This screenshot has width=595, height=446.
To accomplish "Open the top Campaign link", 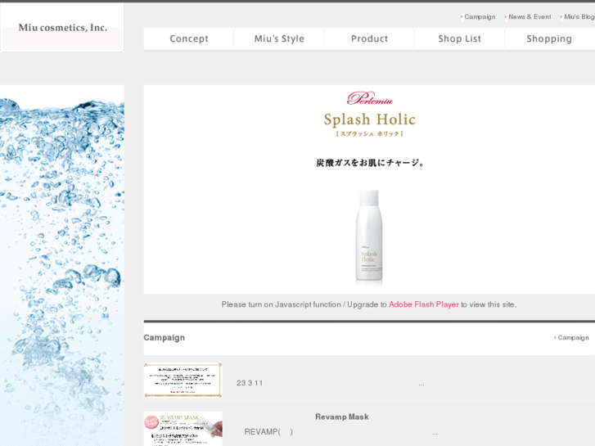I will tap(478, 16).
